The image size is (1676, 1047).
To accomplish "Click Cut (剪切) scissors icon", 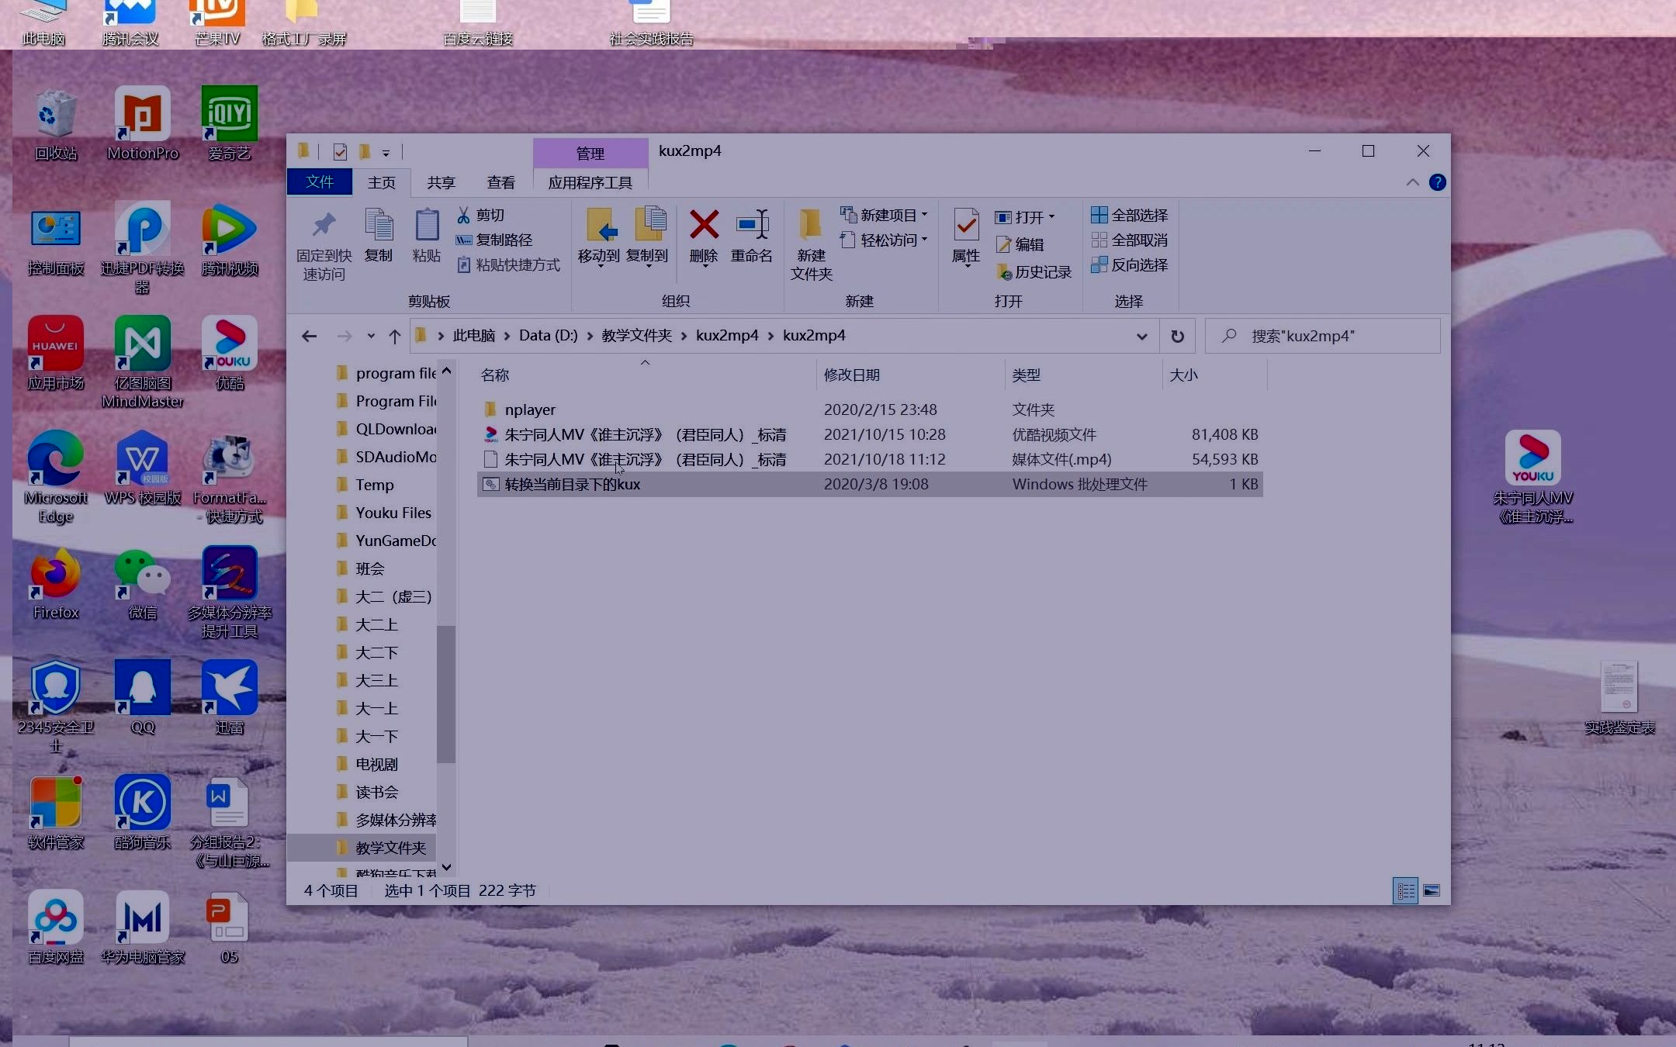I will pos(463,215).
